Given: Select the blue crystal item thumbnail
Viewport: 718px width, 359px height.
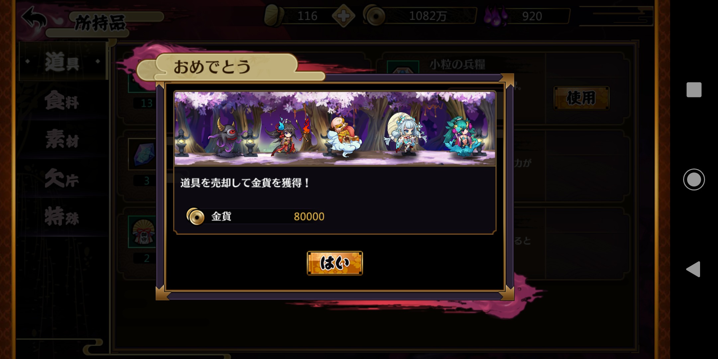Looking at the screenshot, I should click(x=143, y=154).
